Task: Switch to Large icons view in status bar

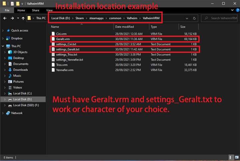Action: coord(237,157)
